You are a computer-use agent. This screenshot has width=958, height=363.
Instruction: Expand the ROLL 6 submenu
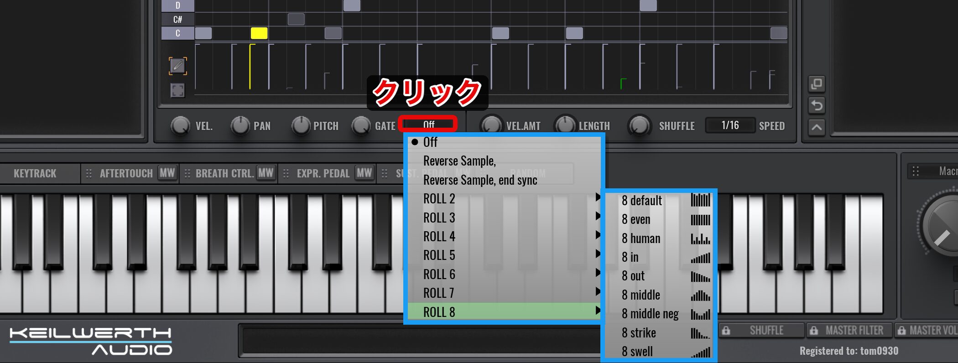(x=504, y=275)
